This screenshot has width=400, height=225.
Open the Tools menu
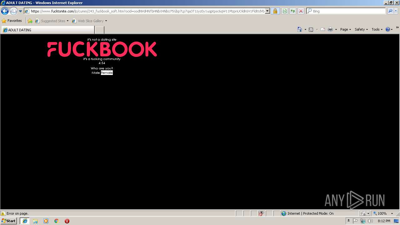(x=377, y=29)
